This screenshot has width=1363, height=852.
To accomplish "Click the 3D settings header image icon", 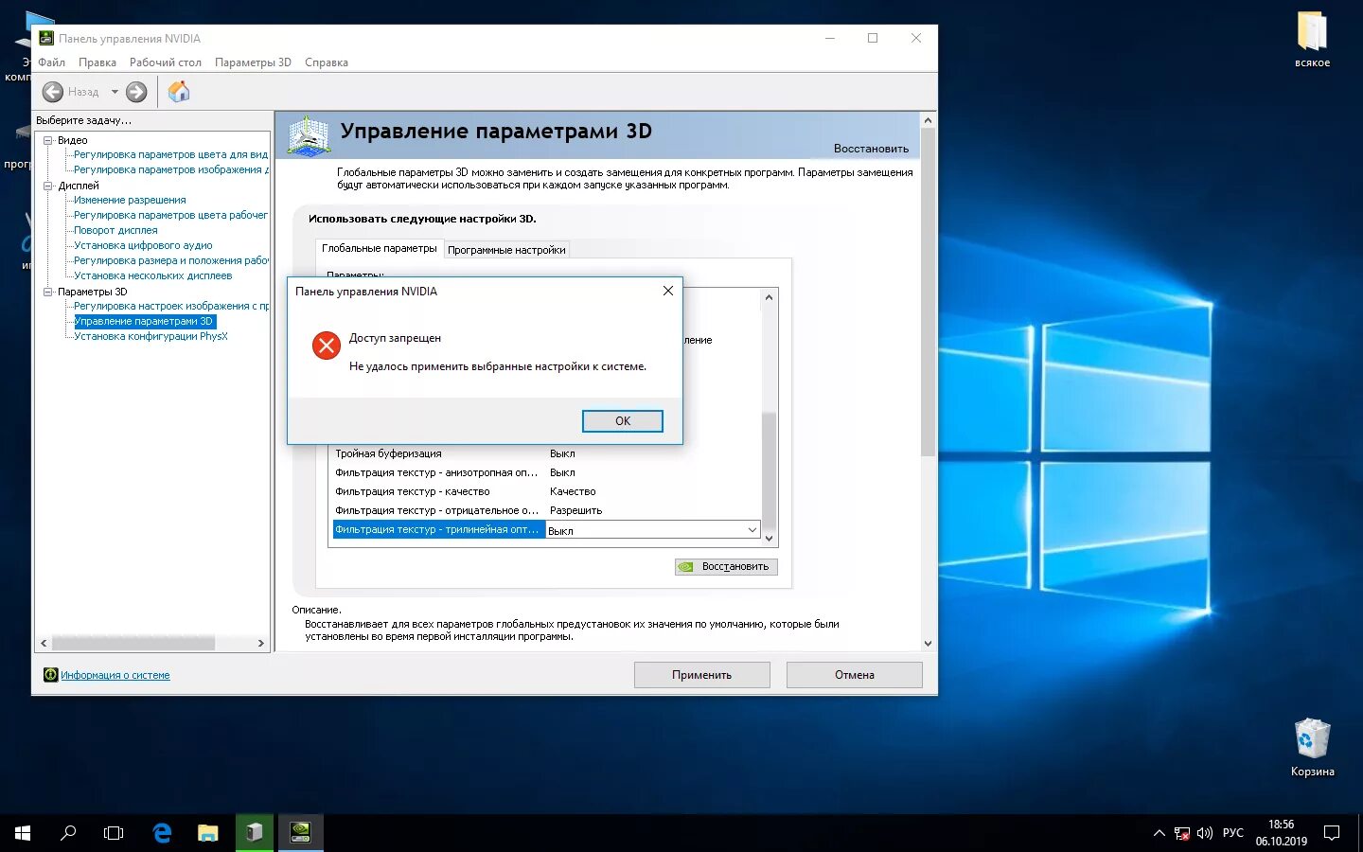I will point(309,135).
